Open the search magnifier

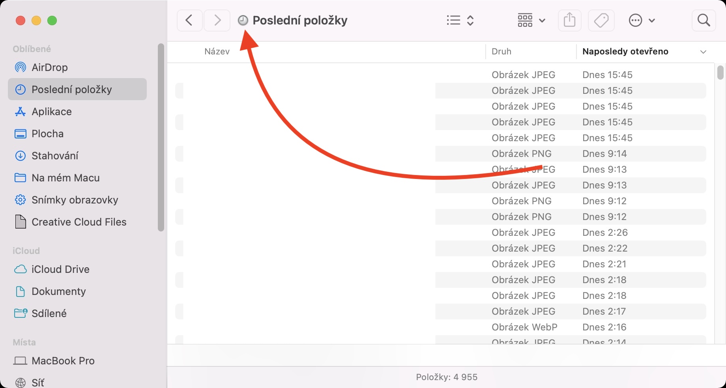click(704, 21)
